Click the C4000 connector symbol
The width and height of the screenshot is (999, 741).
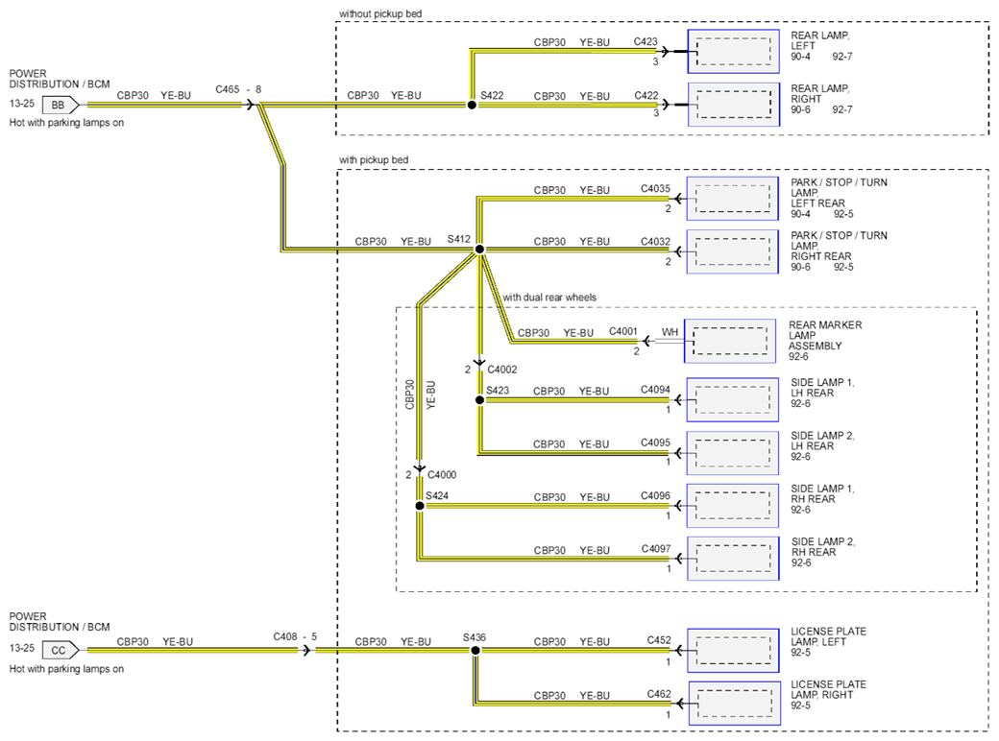coord(419,469)
